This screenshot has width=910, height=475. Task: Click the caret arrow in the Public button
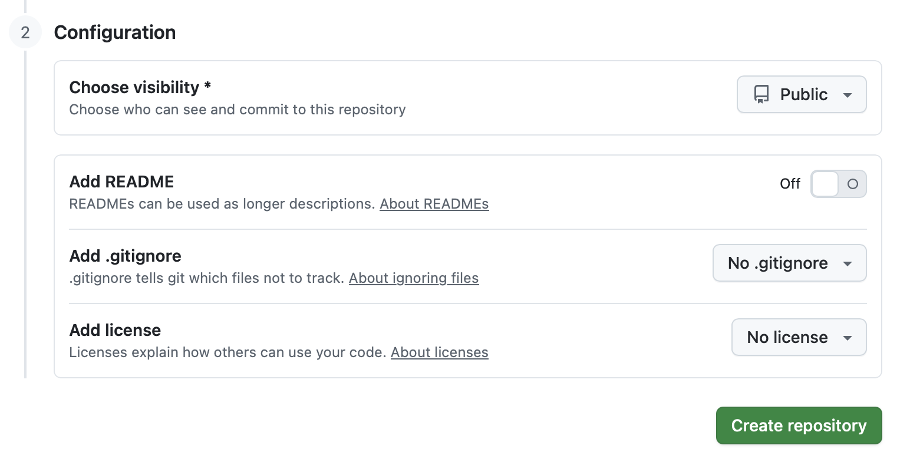point(848,95)
